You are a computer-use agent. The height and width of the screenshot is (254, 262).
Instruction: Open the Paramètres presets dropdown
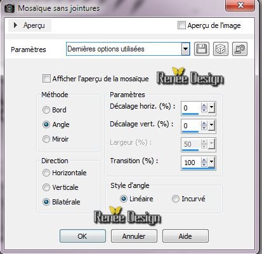coord(185,49)
